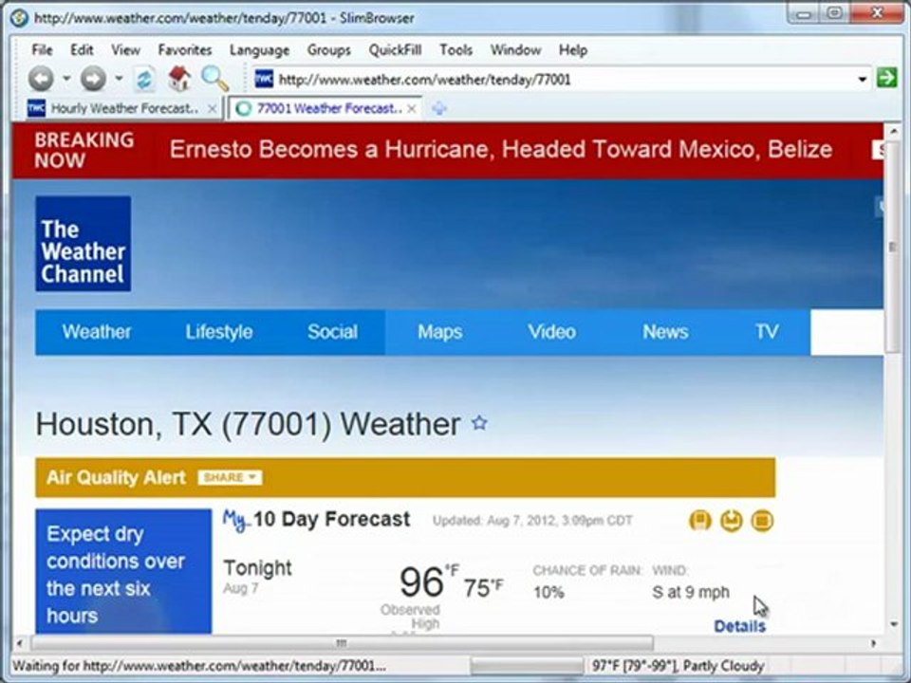Open the Window menu

[x=515, y=50]
